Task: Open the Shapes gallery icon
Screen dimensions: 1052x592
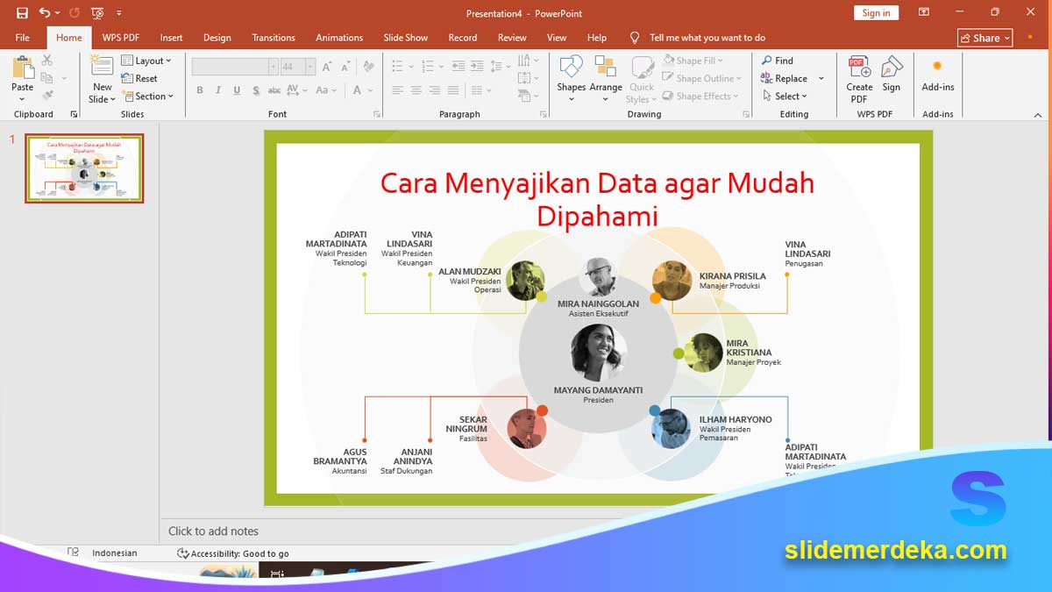Action: coord(571,68)
